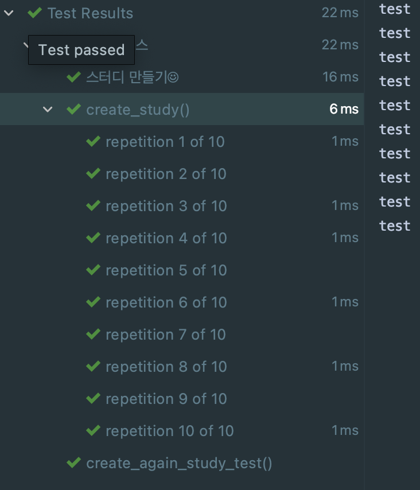Select repetition 6 of 10 result
The image size is (420, 490).
click(166, 302)
